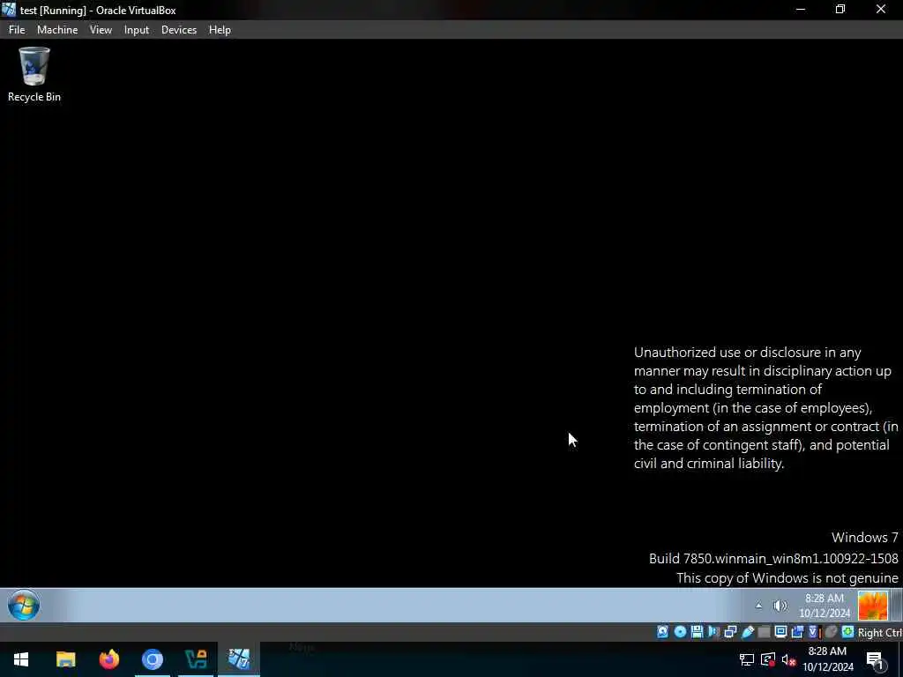Click guest Show desktop strip at taskbar edge

[897, 605]
